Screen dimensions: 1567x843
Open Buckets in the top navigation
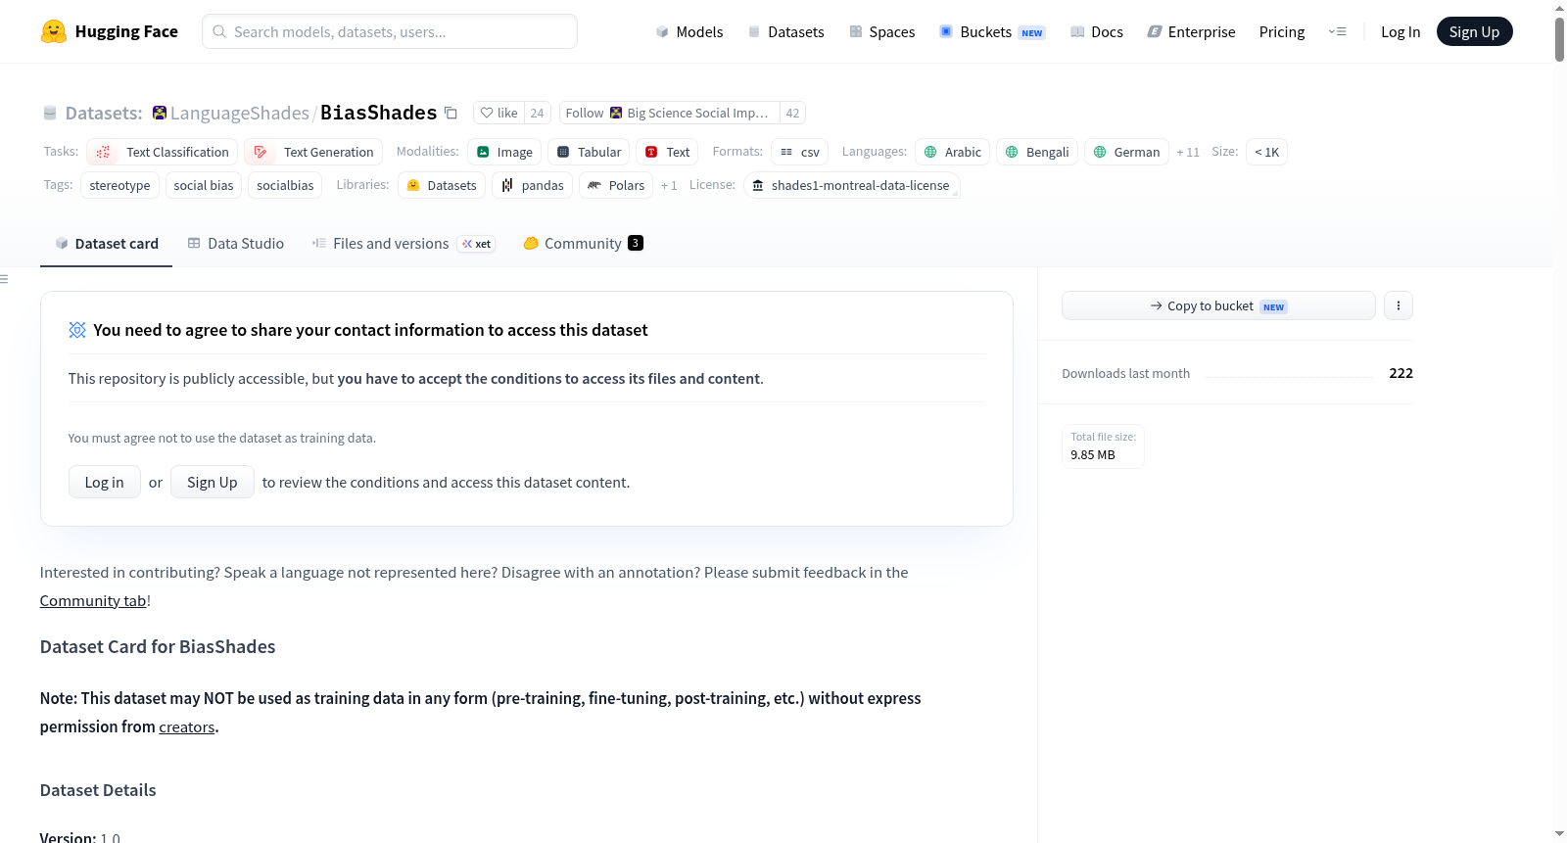pos(992,32)
